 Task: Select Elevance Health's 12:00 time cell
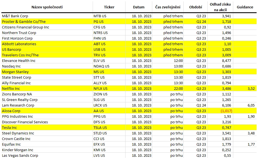tap(168, 61)
